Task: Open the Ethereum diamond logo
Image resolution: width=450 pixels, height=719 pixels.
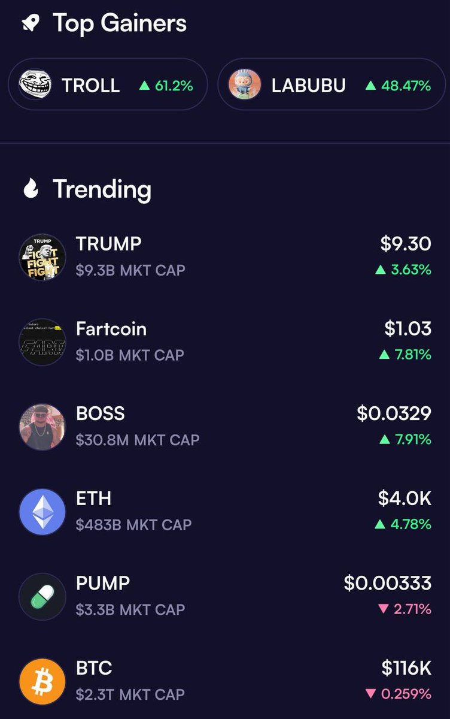Action: (42, 512)
